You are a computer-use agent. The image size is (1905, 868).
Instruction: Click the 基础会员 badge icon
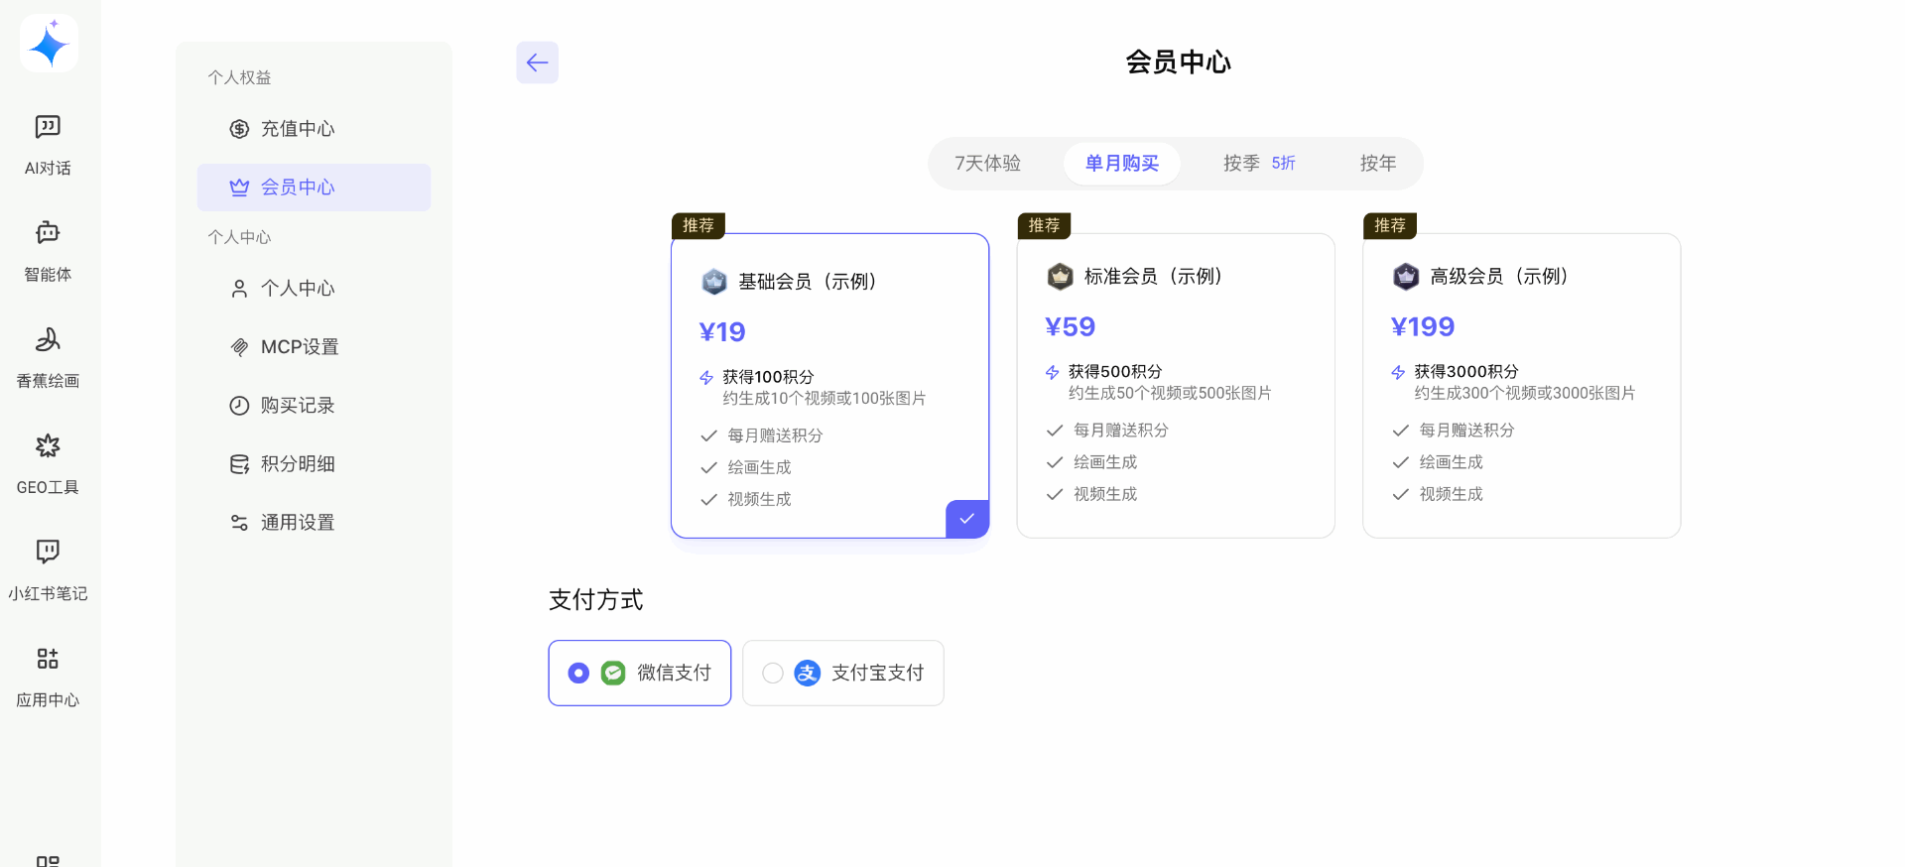[714, 282]
